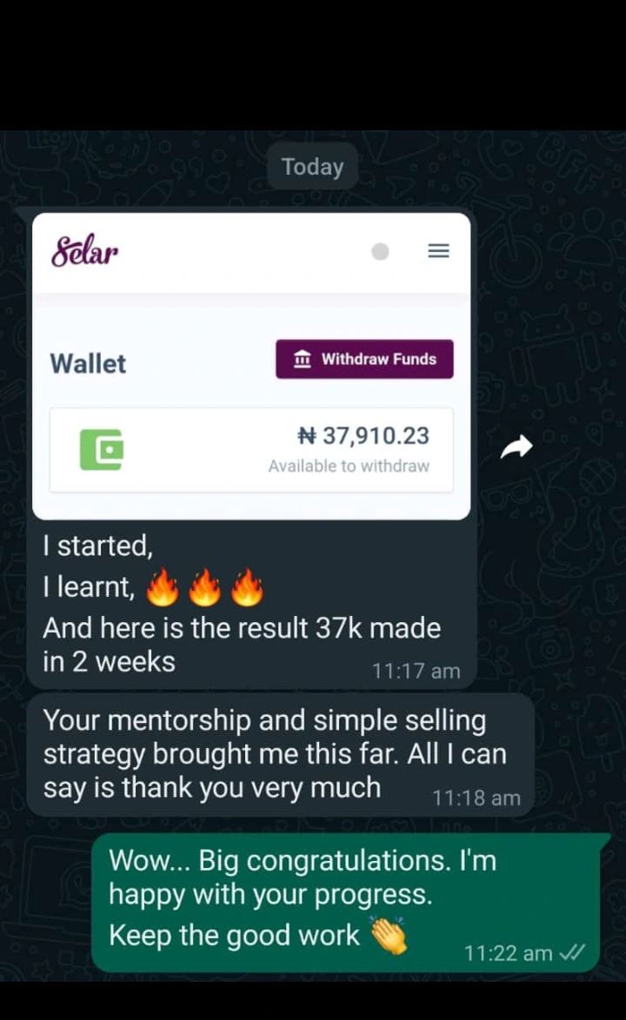Tap the gray profile circle in Selar header
Viewport: 626px width, 1020px height.
(380, 251)
